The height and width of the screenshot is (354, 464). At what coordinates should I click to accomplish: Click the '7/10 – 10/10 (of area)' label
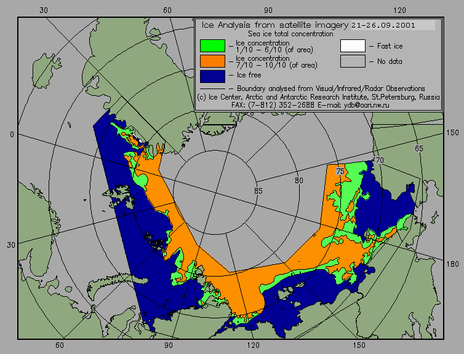[276, 65]
